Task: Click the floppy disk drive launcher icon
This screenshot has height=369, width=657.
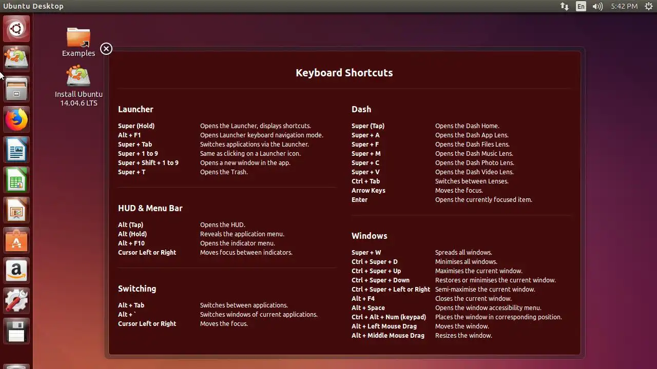Action: click(x=16, y=331)
